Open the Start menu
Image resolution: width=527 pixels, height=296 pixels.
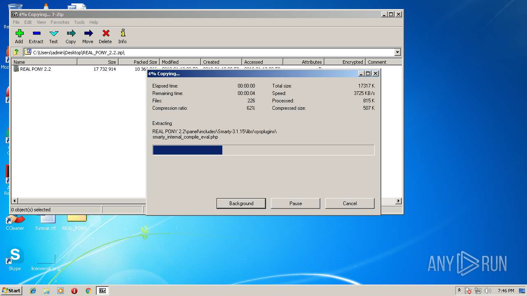[x=12, y=291]
